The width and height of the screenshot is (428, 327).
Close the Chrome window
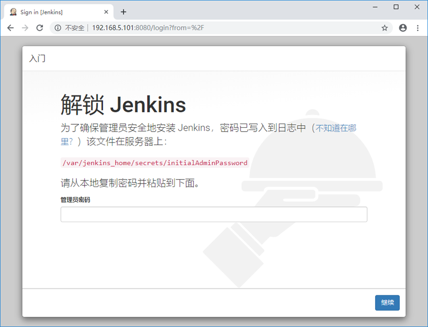pos(417,7)
